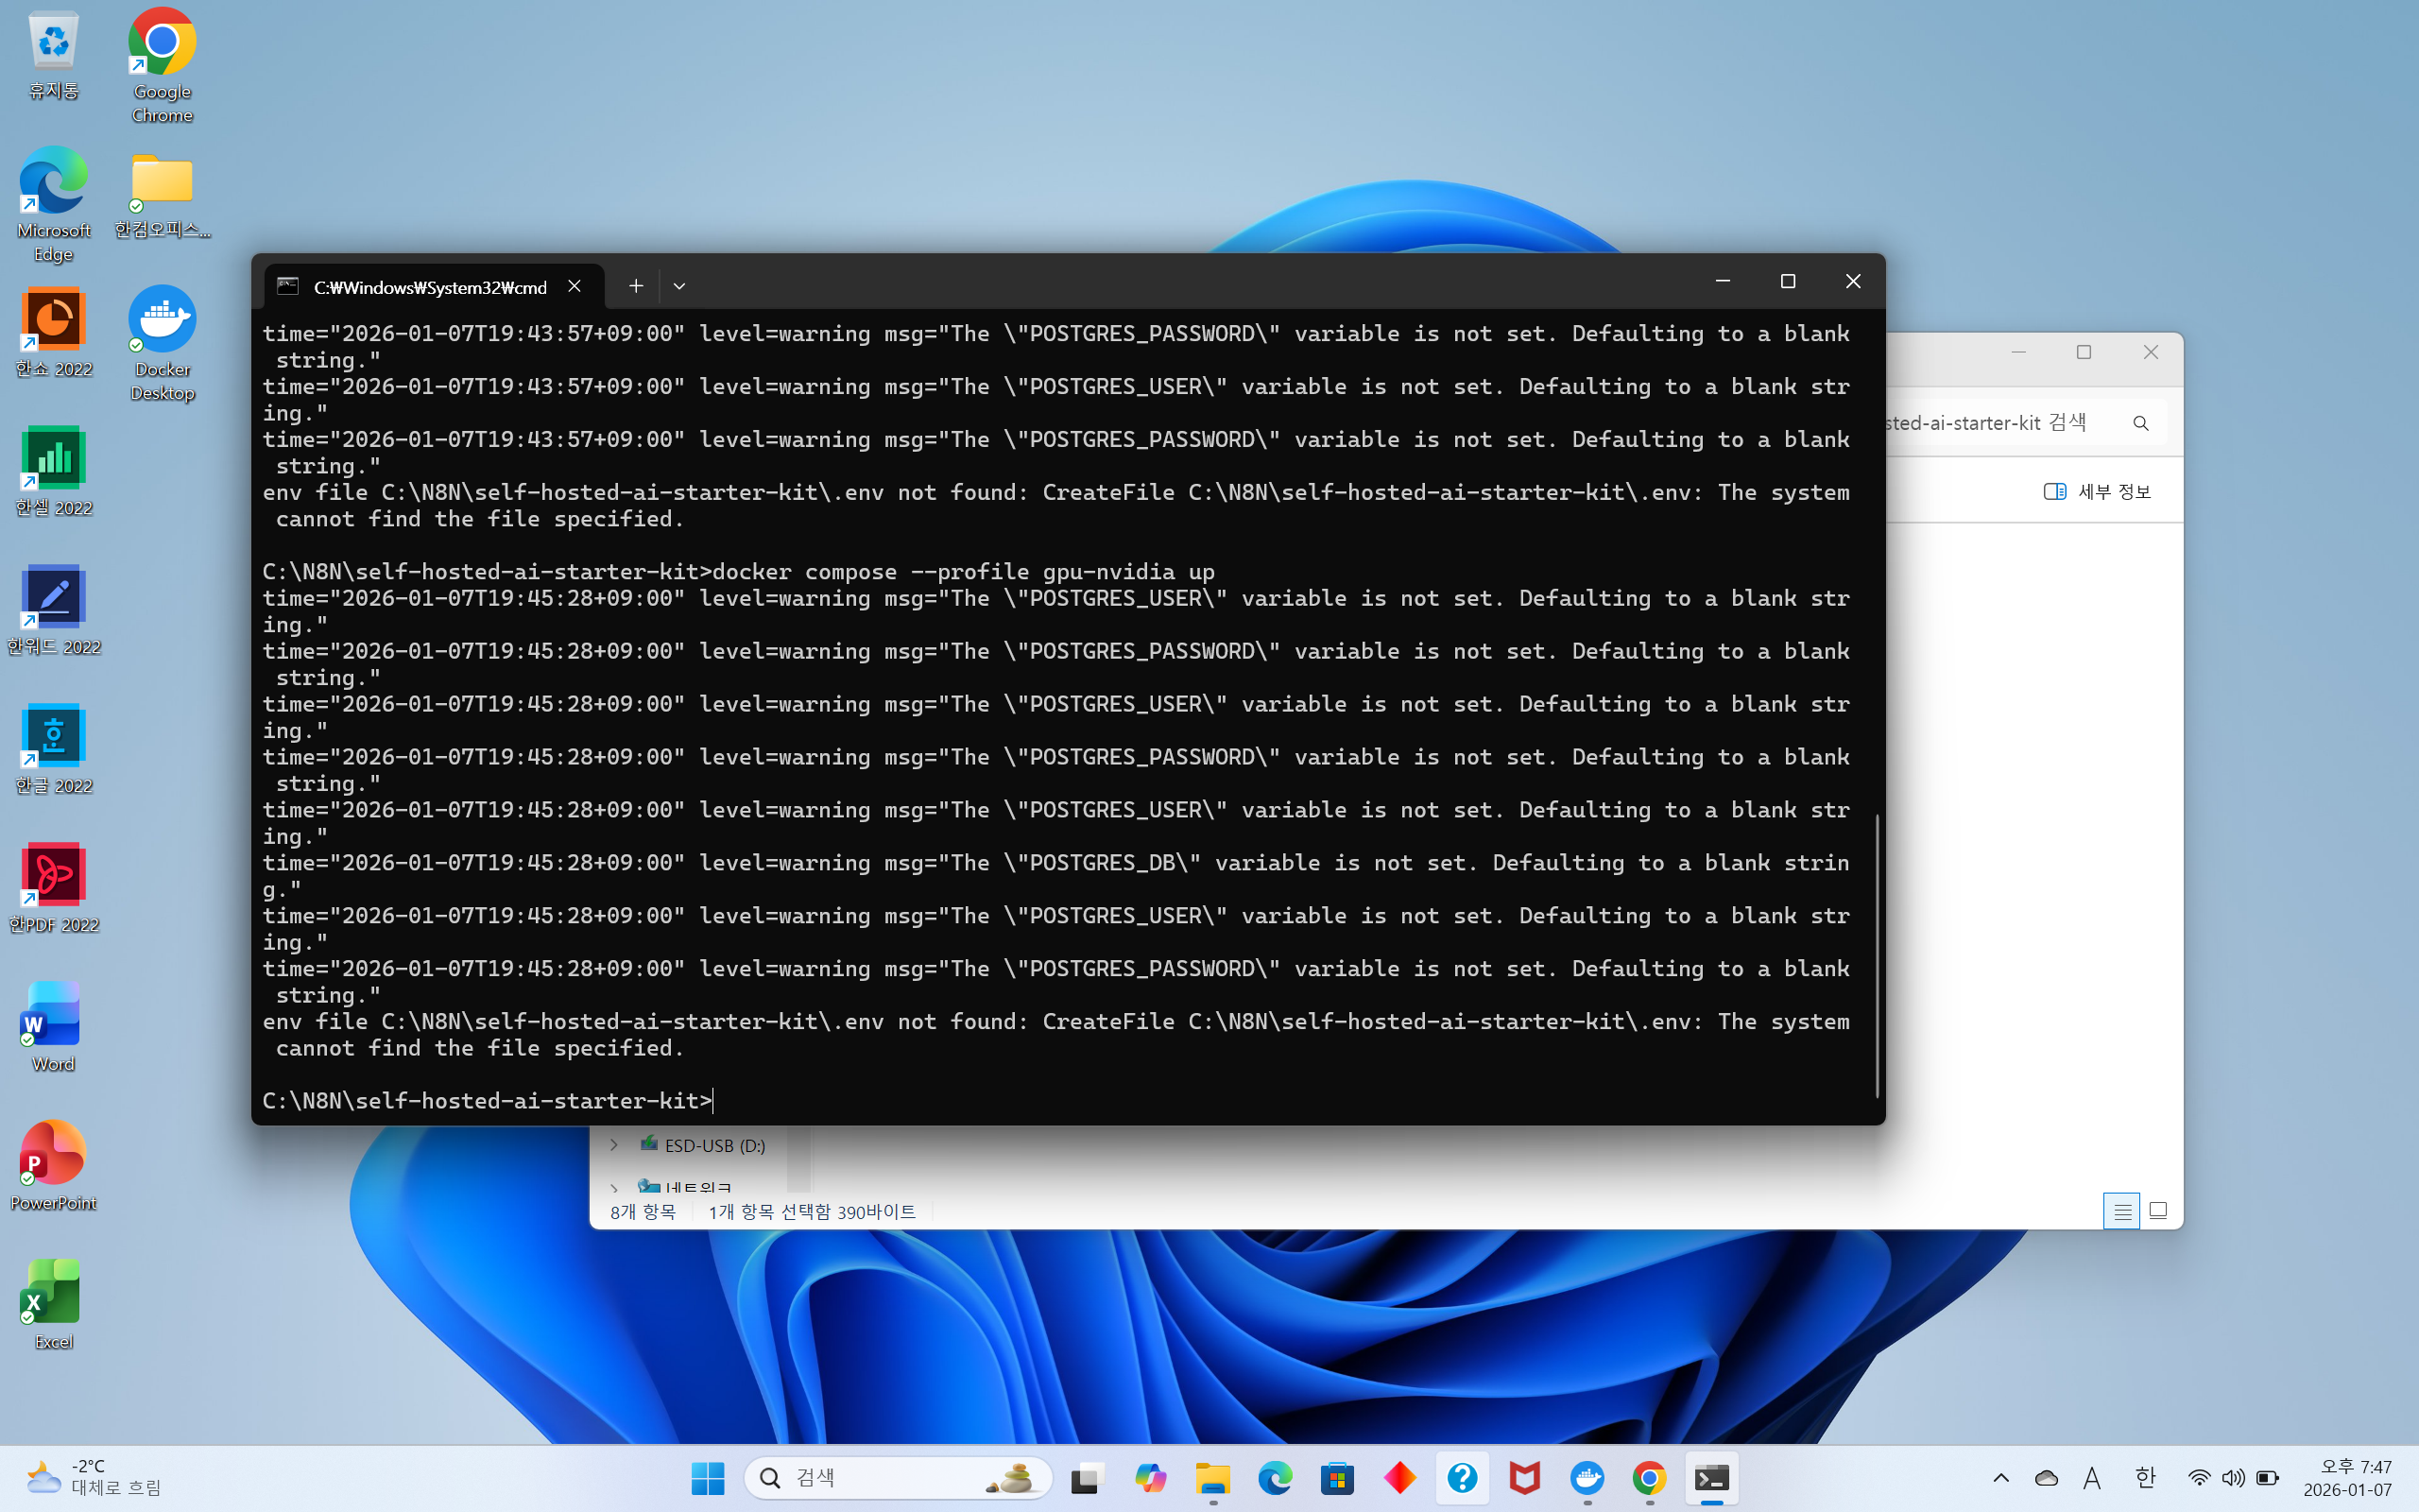Open the terminal profile dropdown arrow
Screen dimensions: 2419x1512
678,286
